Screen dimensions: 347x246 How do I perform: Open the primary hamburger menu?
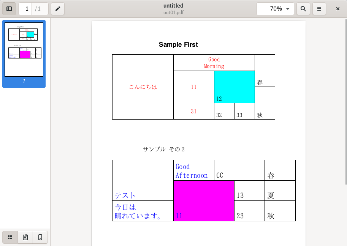click(x=319, y=8)
